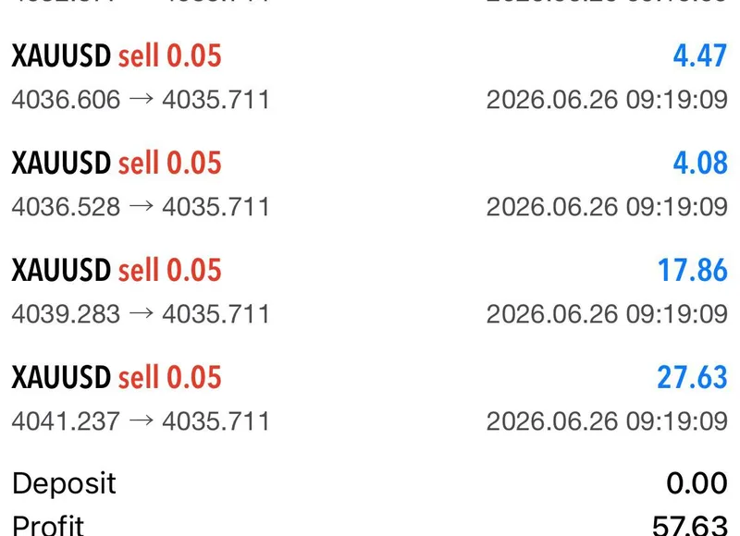Click the Deposit amount 0.00
740x536 pixels.
697,483
